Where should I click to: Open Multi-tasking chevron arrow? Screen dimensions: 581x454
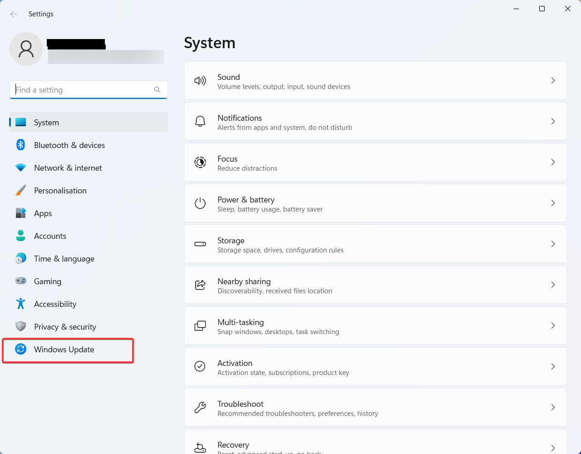click(553, 326)
